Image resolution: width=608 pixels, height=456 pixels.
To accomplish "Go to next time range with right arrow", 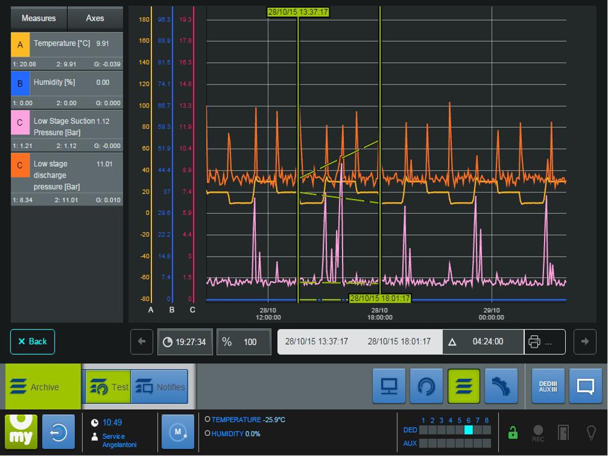I will (585, 341).
